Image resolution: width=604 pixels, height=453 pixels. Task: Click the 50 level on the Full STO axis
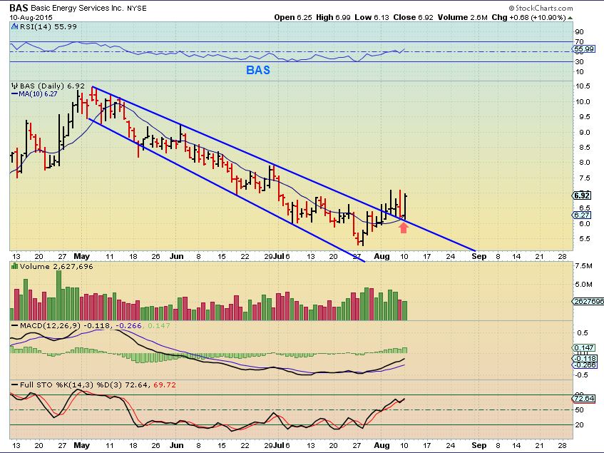tap(579, 410)
